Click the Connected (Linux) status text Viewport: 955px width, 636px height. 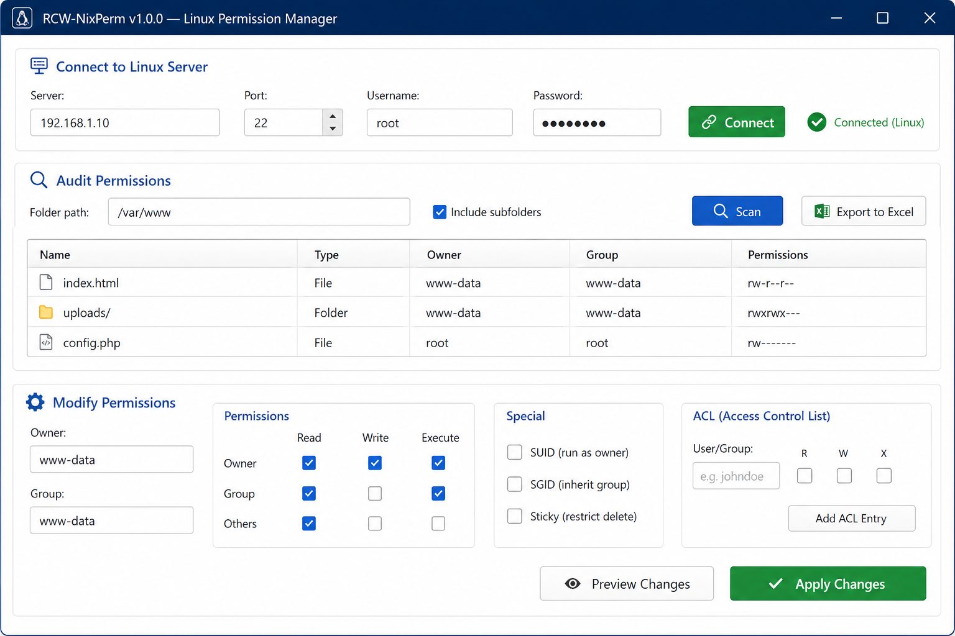(x=879, y=122)
